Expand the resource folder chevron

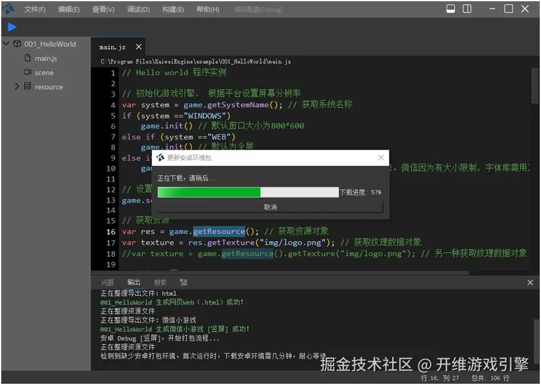click(17, 87)
